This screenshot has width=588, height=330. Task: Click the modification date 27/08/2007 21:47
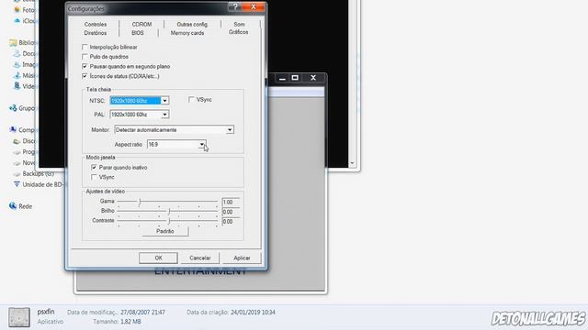point(142,312)
